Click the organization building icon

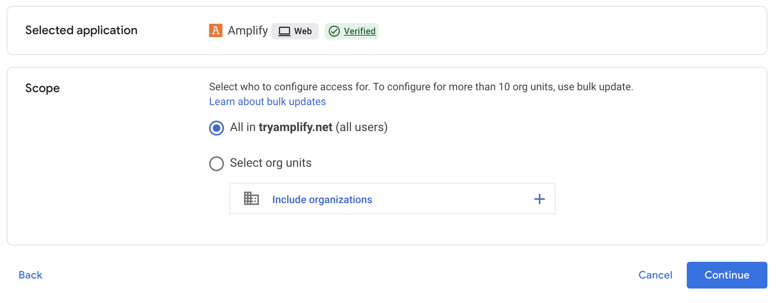click(x=251, y=199)
